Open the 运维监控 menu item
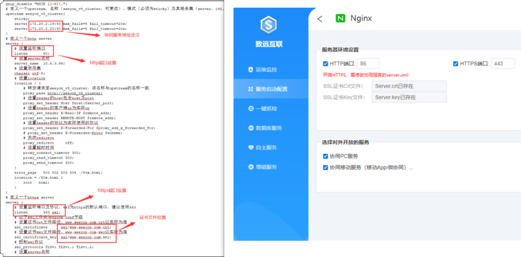Screen dimensions: 521x257 pyautogui.click(x=271, y=70)
